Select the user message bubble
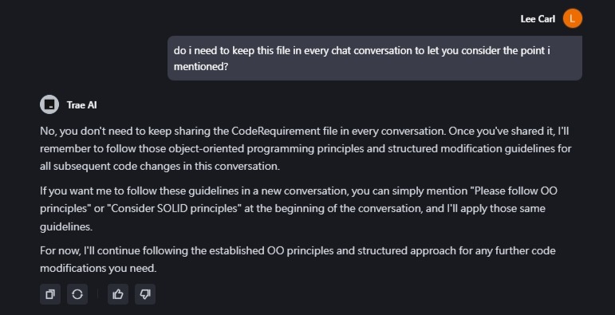The image size is (615, 315). click(x=375, y=58)
